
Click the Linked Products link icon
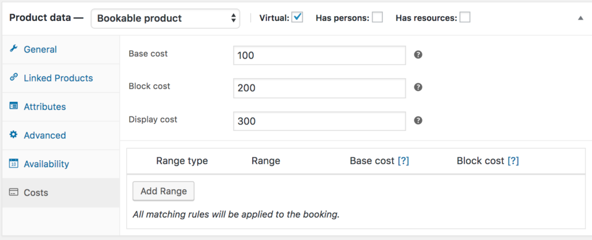13,77
